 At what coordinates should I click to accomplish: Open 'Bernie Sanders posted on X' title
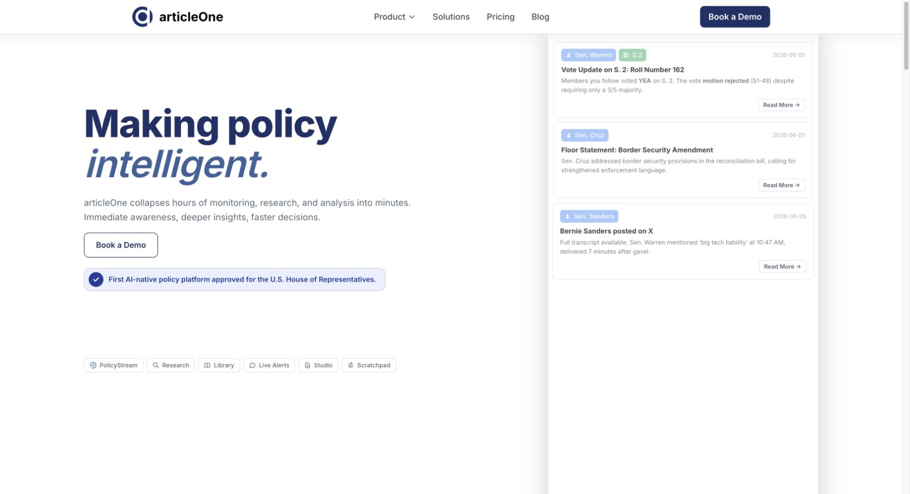pyautogui.click(x=606, y=231)
